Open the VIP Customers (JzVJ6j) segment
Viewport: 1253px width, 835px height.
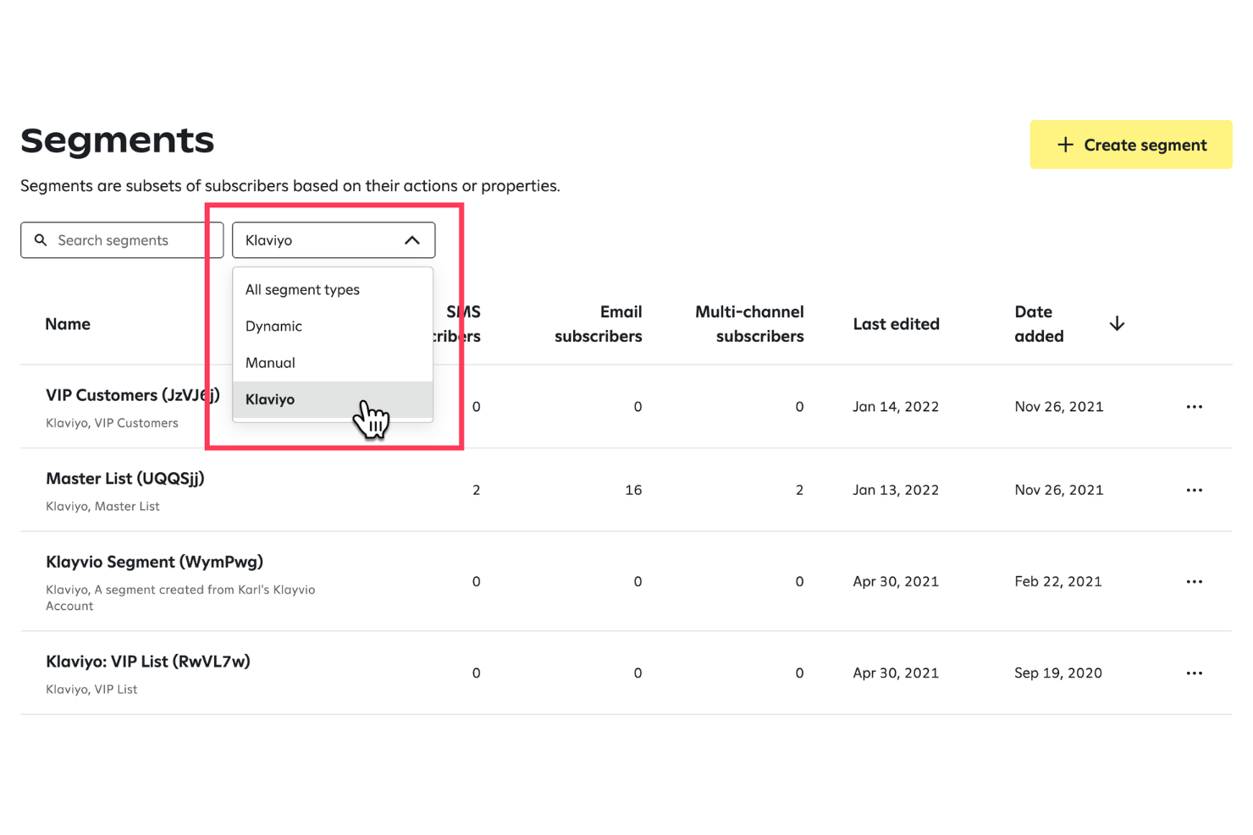click(133, 394)
